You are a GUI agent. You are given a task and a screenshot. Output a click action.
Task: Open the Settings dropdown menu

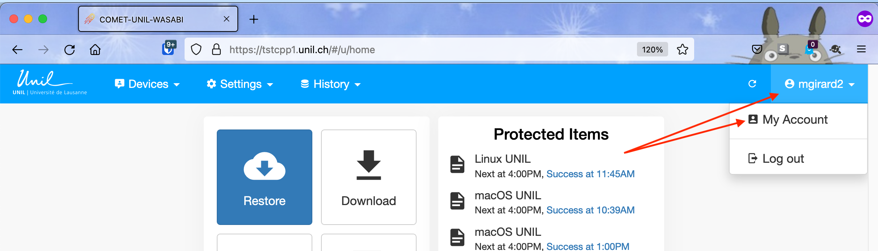coord(240,84)
